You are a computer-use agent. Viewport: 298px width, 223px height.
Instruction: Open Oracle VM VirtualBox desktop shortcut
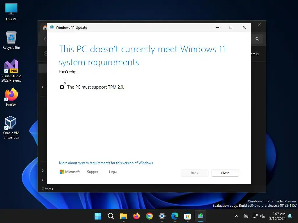[x=11, y=127]
